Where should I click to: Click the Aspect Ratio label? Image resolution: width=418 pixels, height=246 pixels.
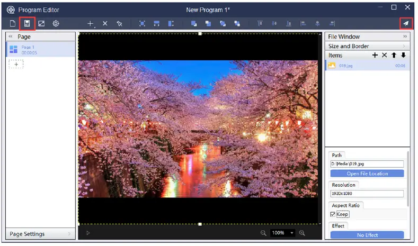[x=346, y=206]
